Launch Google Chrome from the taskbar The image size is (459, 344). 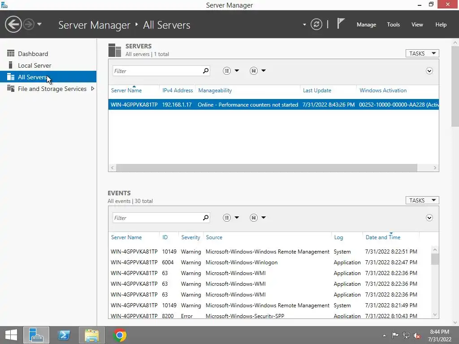[x=120, y=335]
